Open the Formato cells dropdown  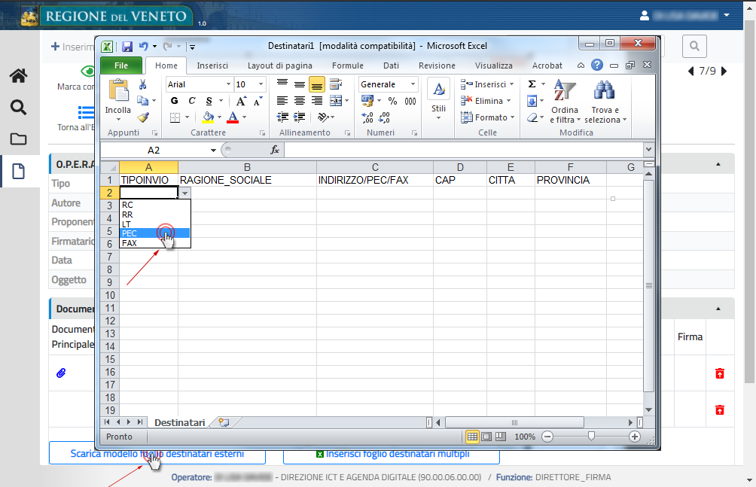pyautogui.click(x=487, y=117)
